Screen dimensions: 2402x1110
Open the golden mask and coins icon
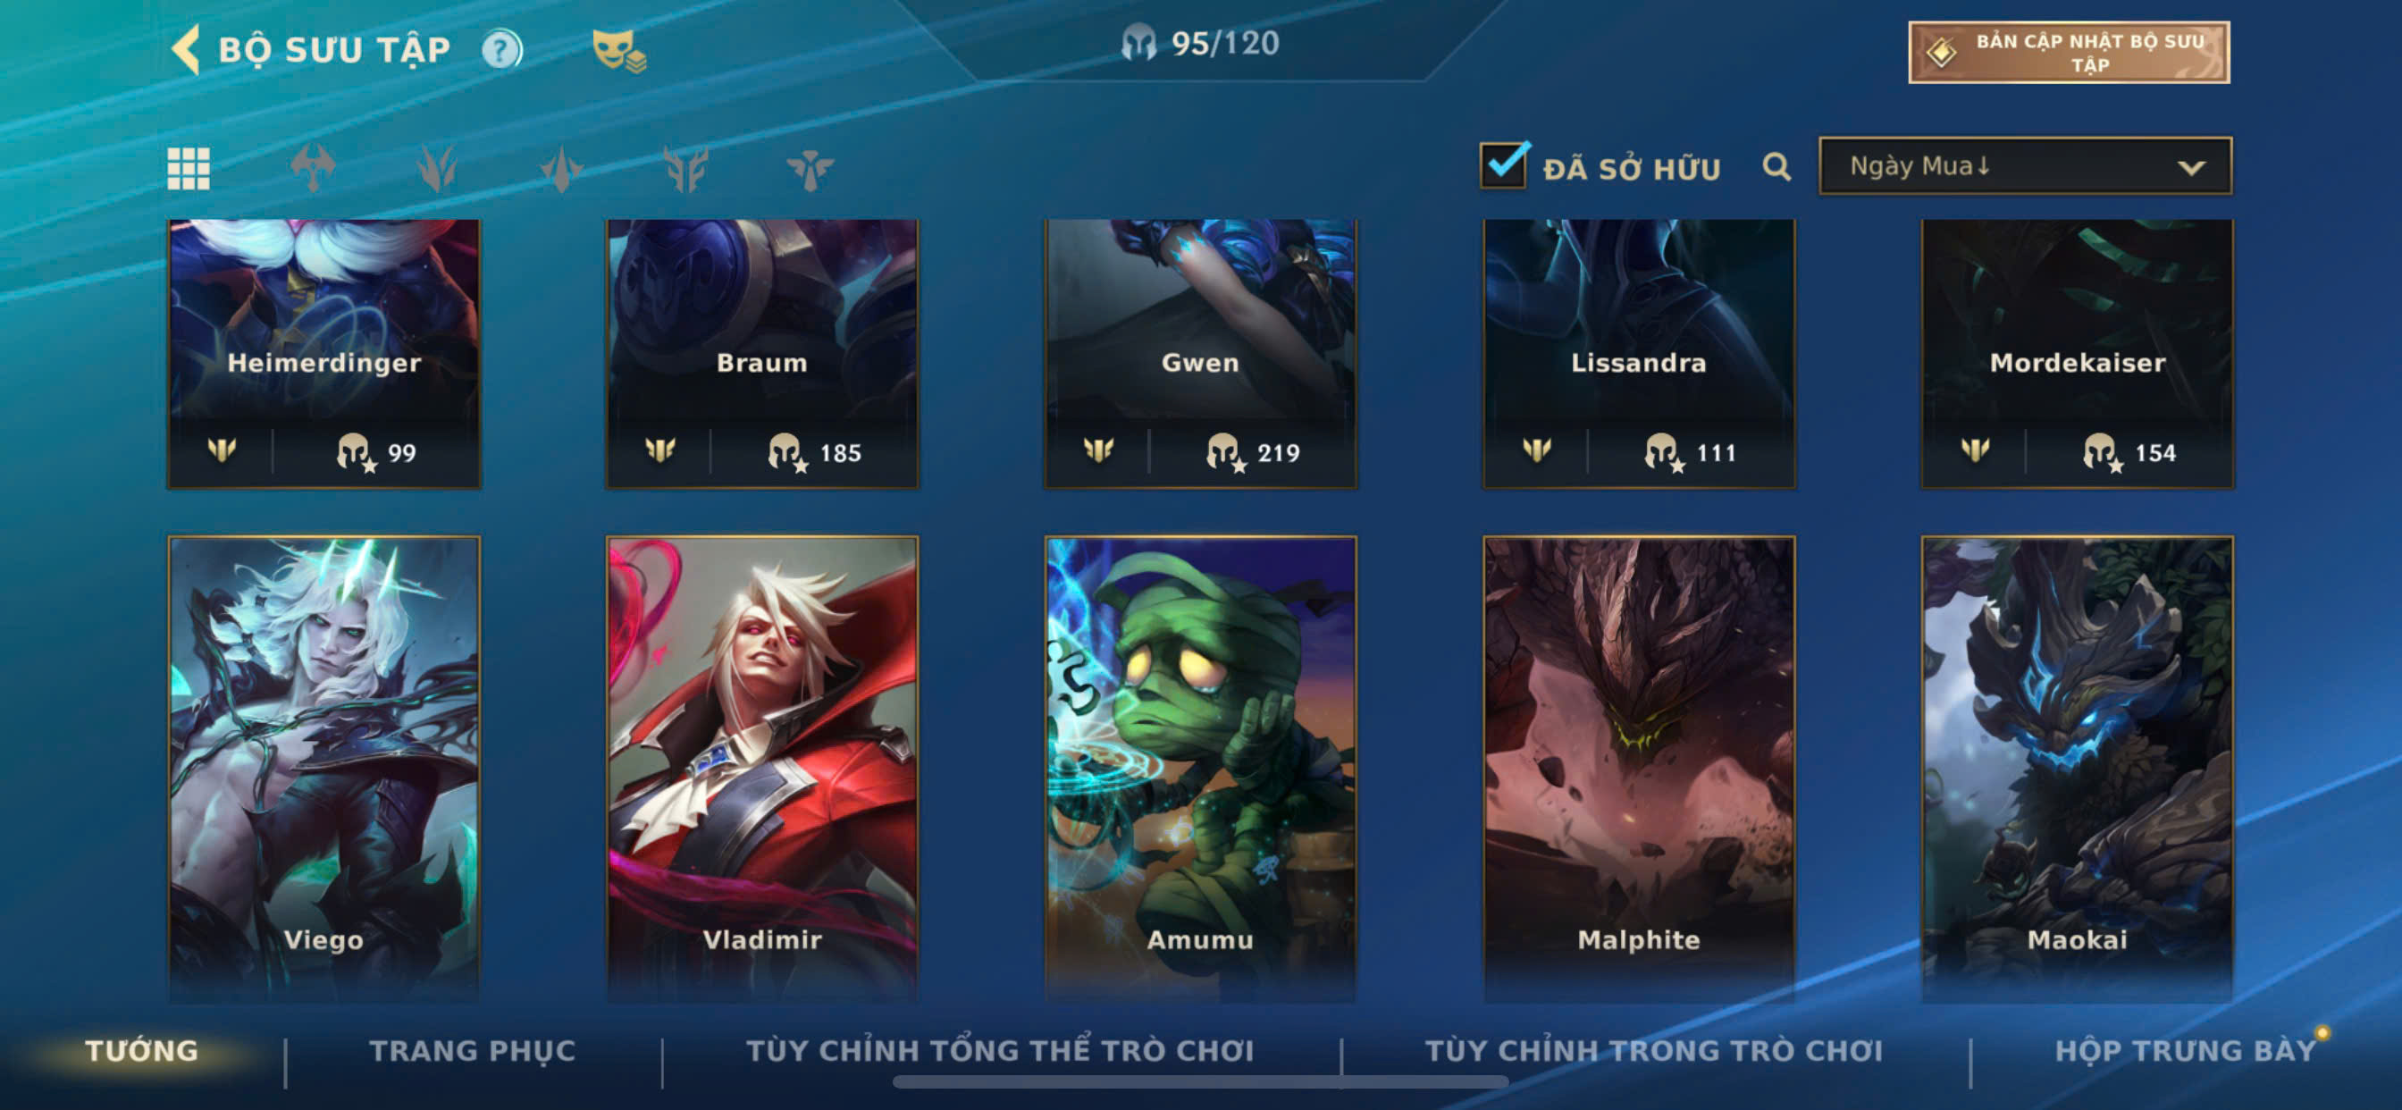(619, 49)
